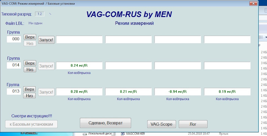Screen dimensions: 267x136
Task: Select the group 013 number field
Action: pos(14,91)
